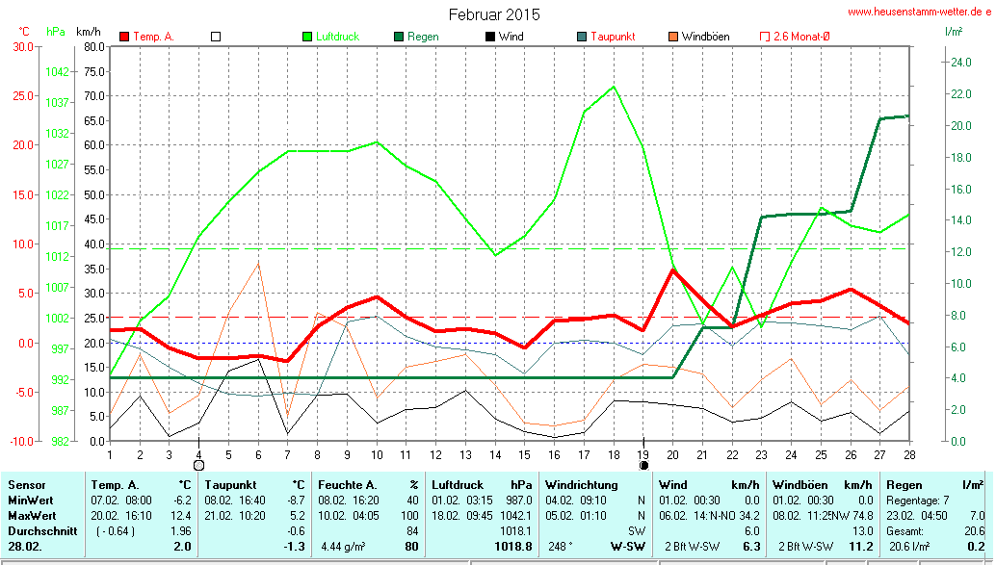Click the Februar 2015 chart title
Viewport: 996px width, 565px height.
[494, 14]
